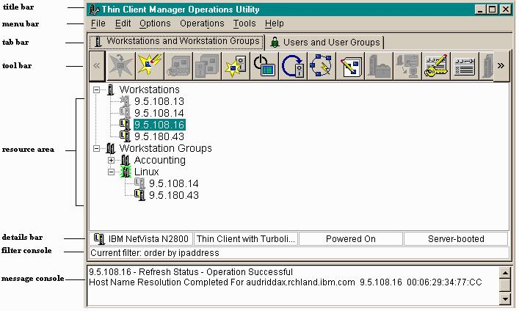Click the message console scrollbar thumb
The width and height of the screenshot is (519, 311).
[505, 285]
